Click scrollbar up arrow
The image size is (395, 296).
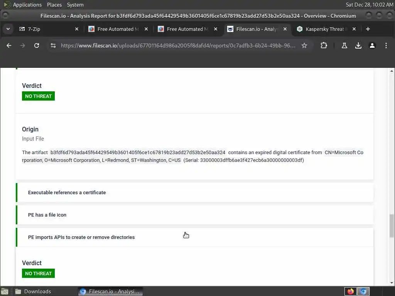(x=392, y=71)
